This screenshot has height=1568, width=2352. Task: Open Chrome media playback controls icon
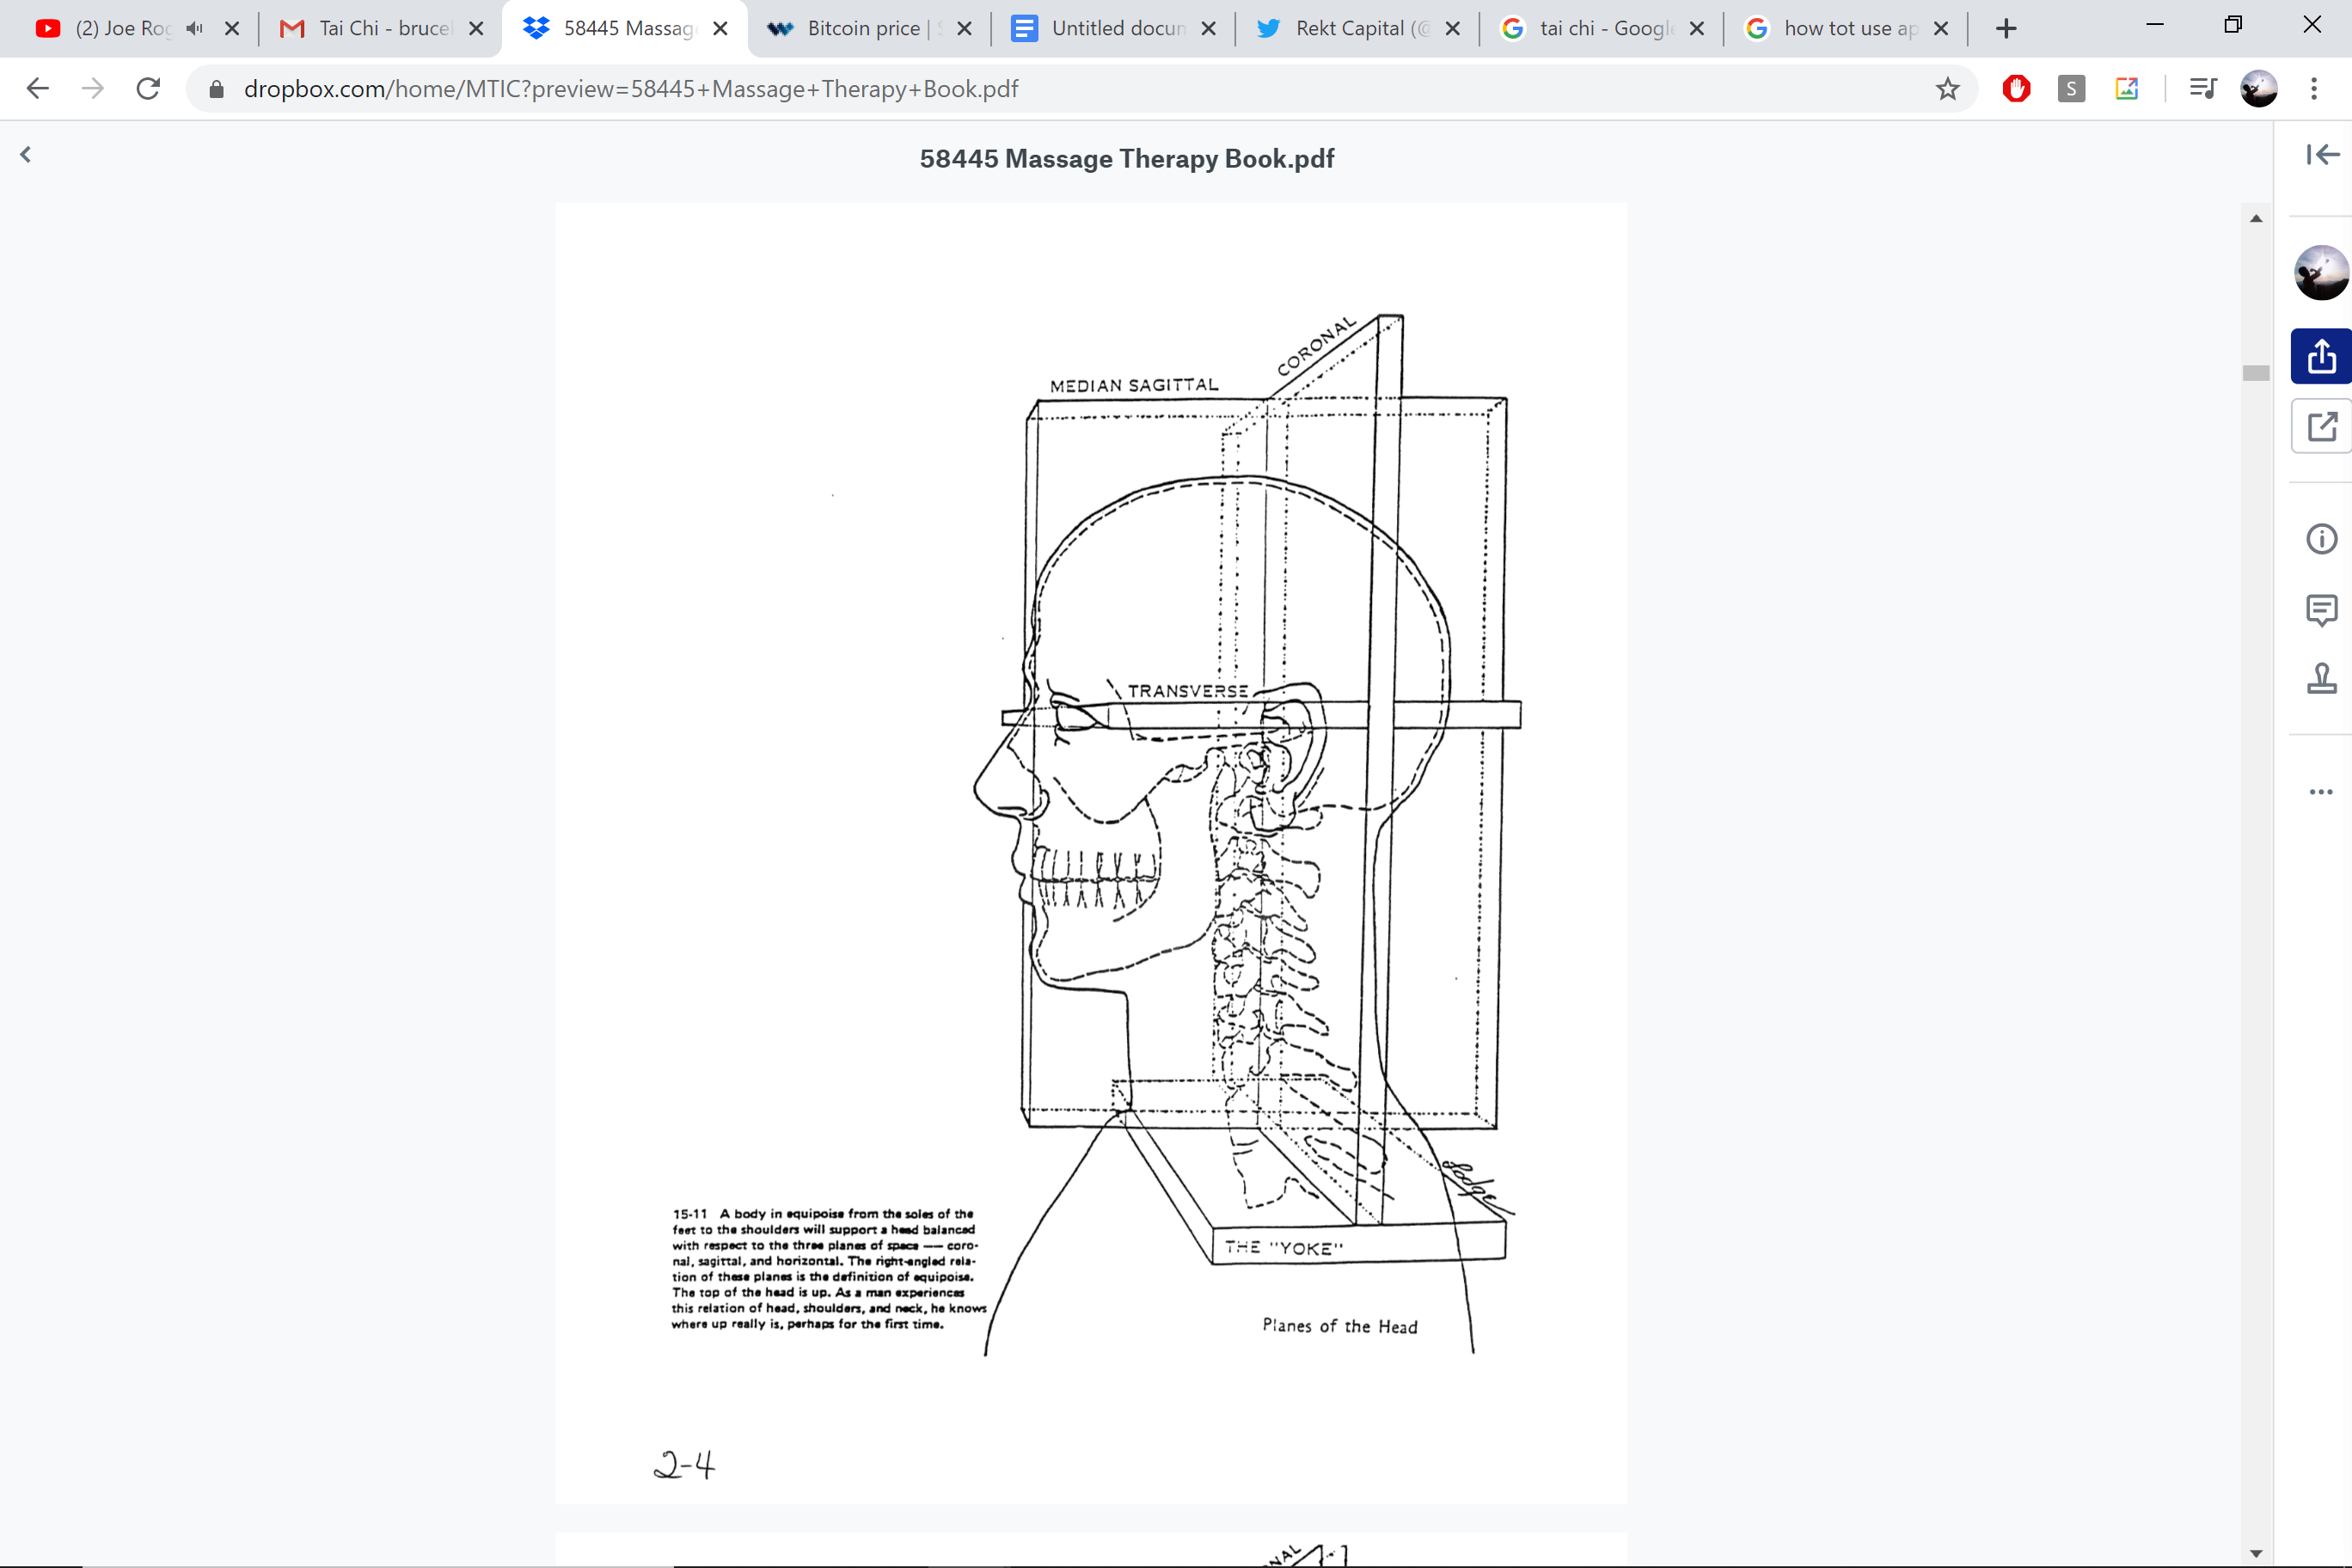[x=2203, y=88]
